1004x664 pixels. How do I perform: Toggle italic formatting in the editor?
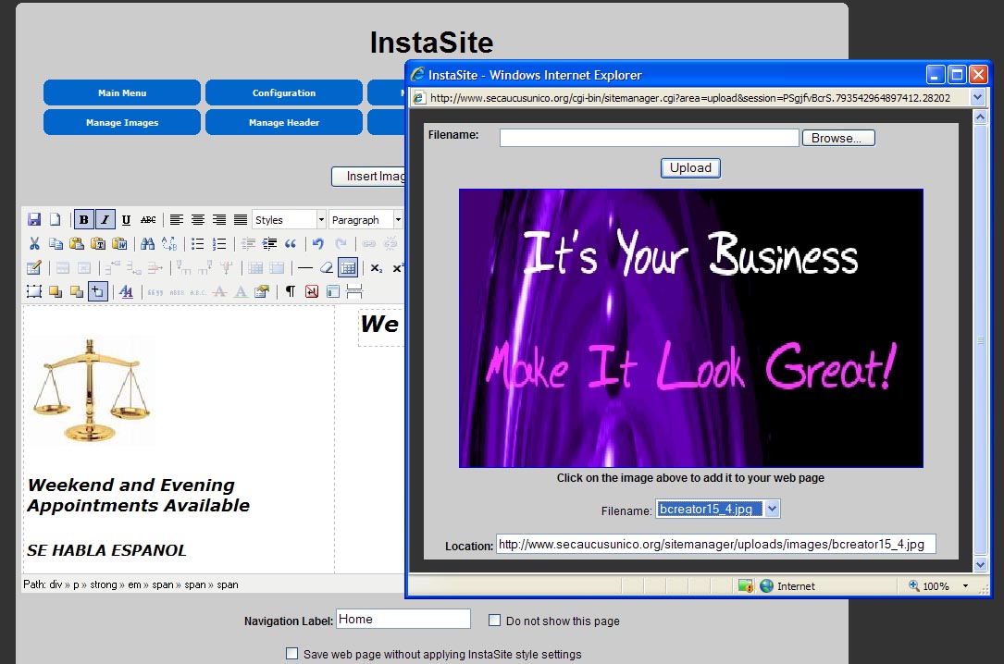[x=105, y=220]
